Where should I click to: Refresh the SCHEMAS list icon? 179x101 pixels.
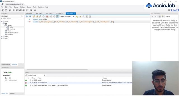[22, 16]
